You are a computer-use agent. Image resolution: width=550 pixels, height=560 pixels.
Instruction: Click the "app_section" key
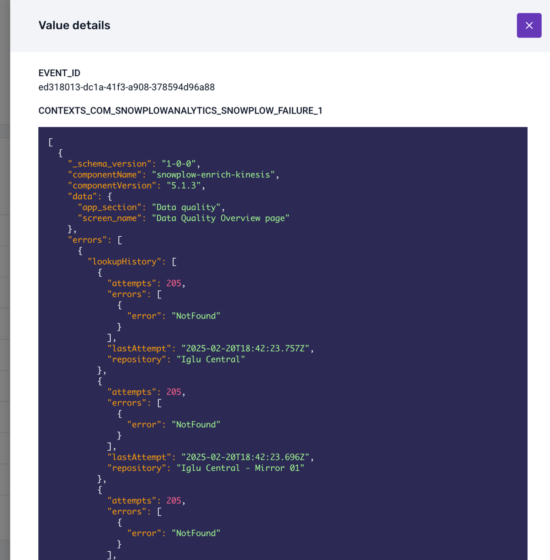112,207
